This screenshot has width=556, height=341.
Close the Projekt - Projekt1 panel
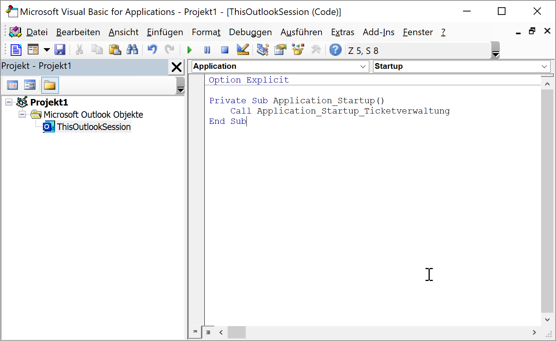(176, 67)
